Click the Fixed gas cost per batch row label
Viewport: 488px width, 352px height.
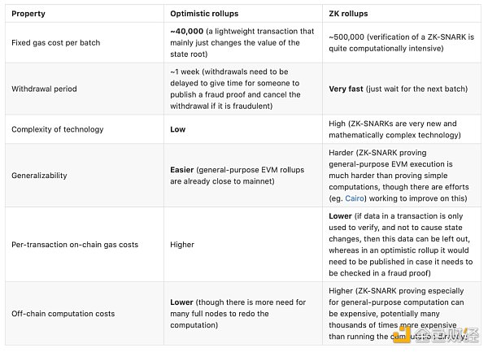point(56,42)
